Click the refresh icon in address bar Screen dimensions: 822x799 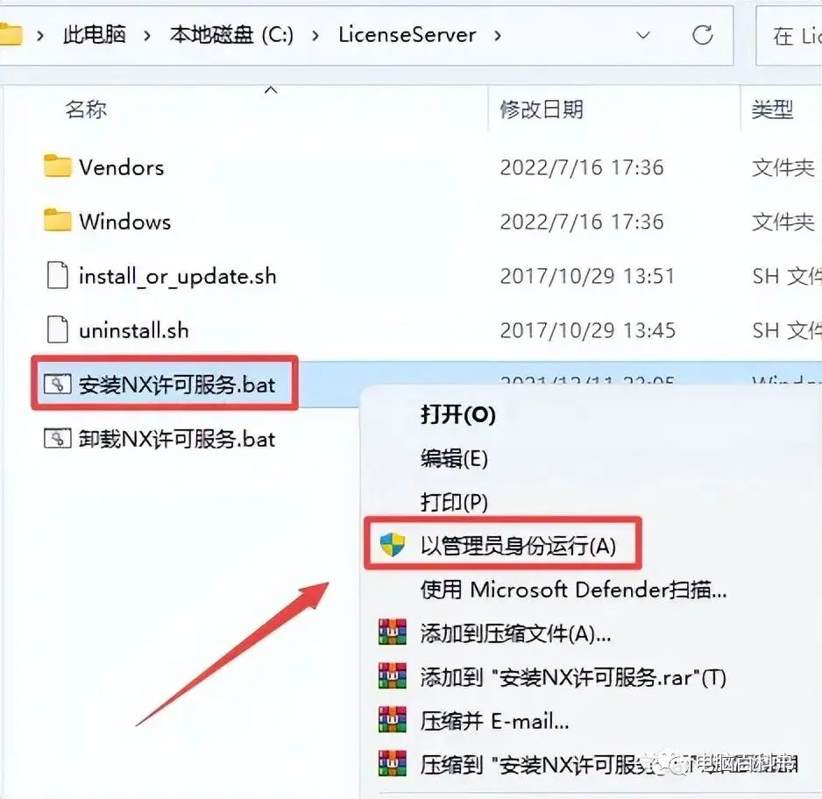(x=702, y=35)
